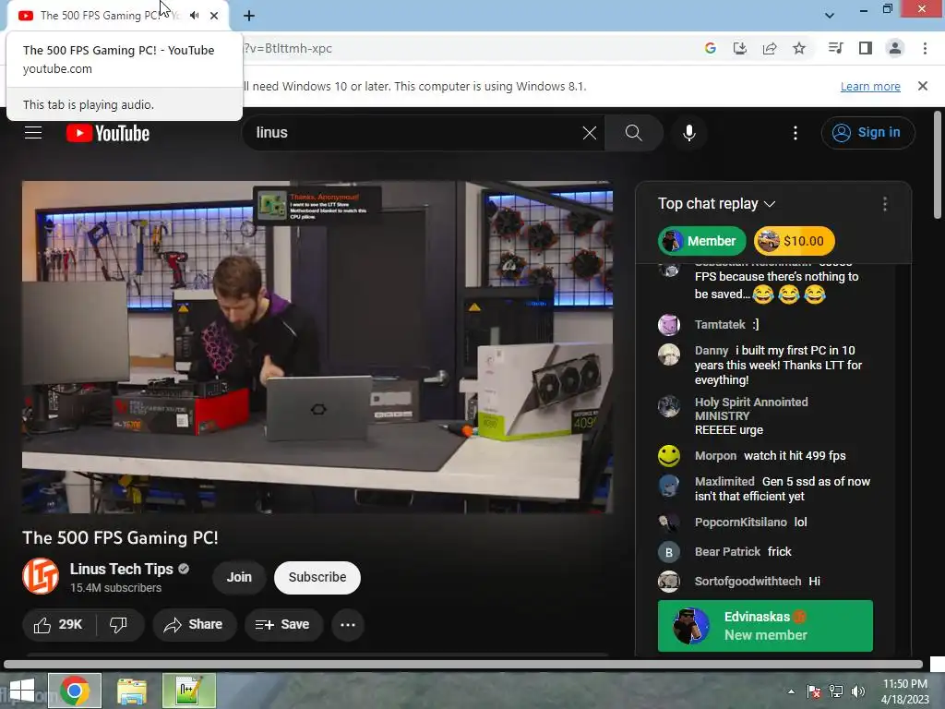Click the video player
This screenshot has width=945, height=709.
point(317,347)
